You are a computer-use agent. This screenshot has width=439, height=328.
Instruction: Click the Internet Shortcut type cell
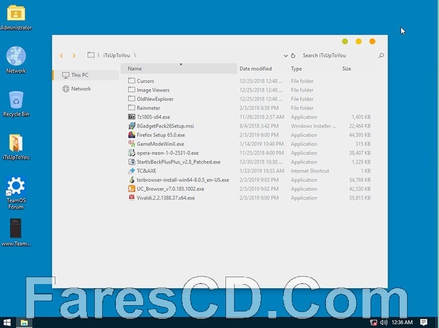(x=310, y=171)
